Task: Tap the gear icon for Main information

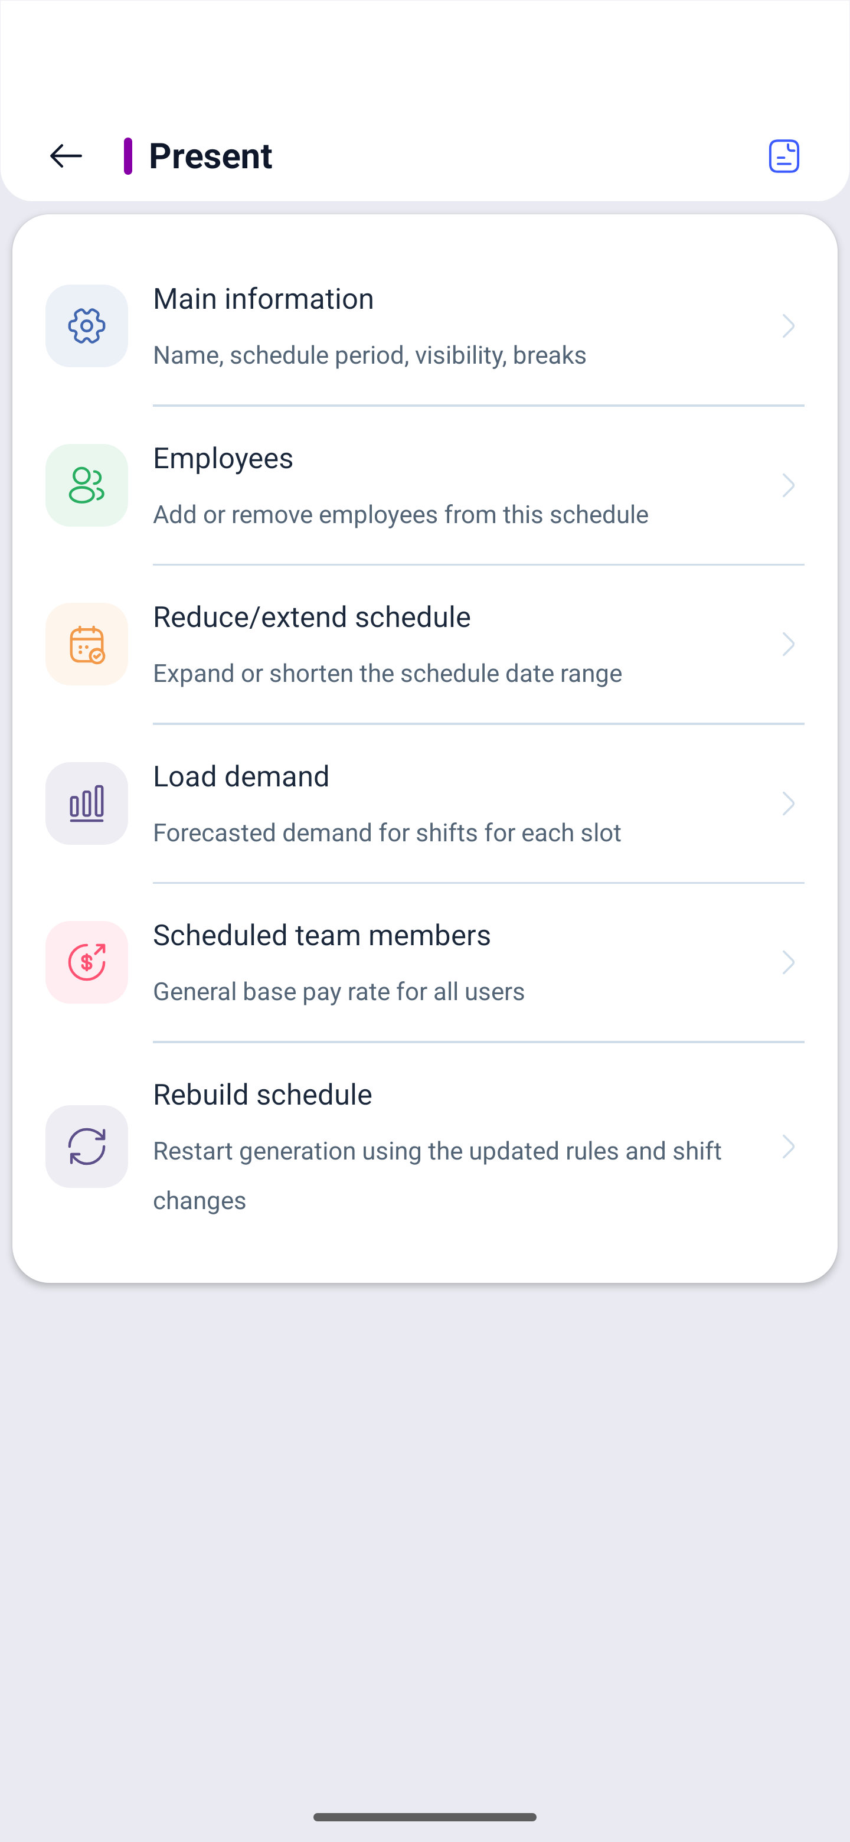Action: [87, 326]
